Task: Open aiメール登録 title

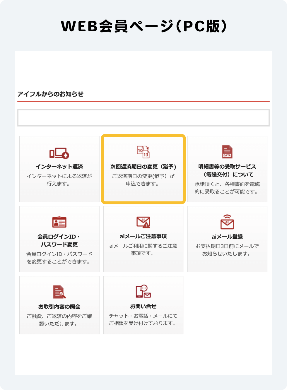Action: (227, 237)
